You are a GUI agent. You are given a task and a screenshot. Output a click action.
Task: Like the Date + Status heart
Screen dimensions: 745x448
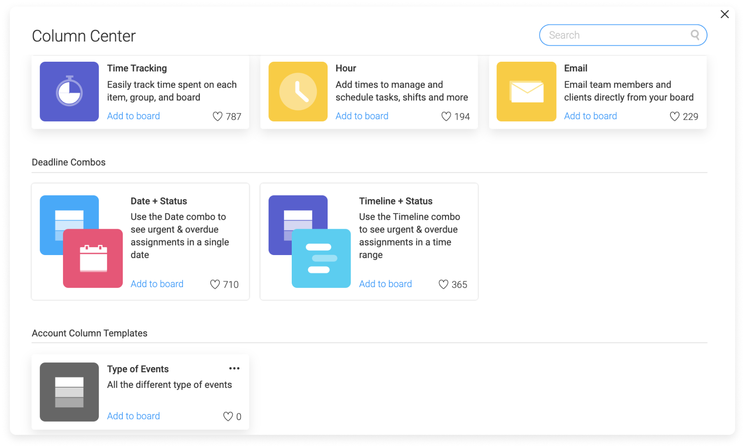(x=215, y=284)
